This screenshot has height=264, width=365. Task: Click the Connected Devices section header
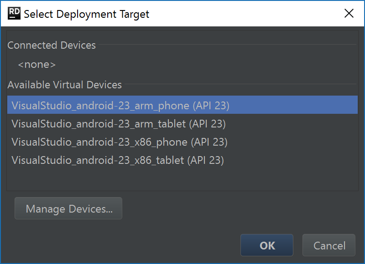52,45
